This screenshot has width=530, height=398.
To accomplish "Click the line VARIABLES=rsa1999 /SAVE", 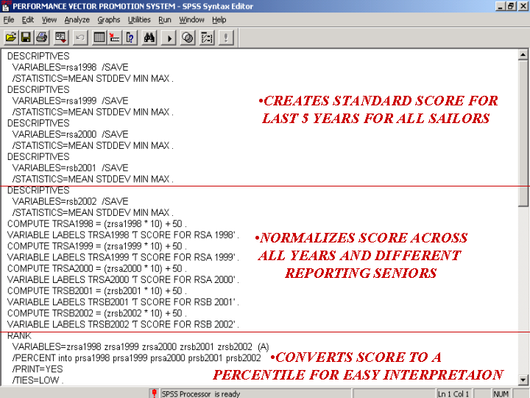I will (x=71, y=101).
